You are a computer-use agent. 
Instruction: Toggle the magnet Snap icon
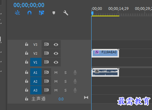click(x=29, y=13)
